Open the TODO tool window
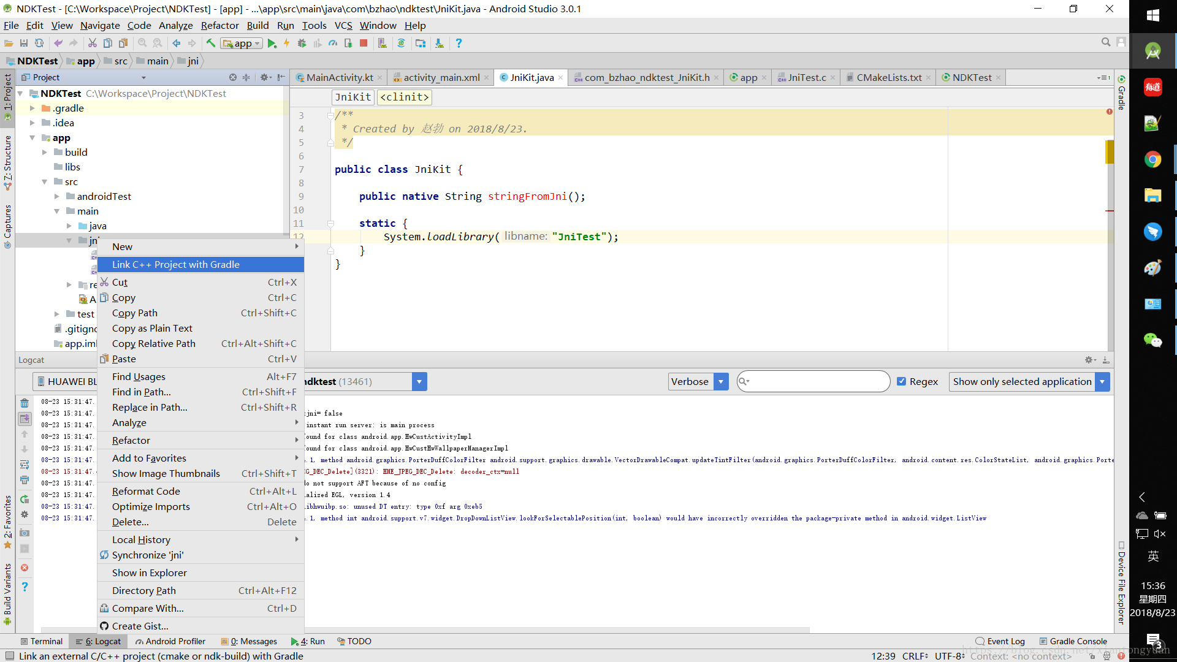Viewport: 1177px width, 662px height. [x=354, y=641]
